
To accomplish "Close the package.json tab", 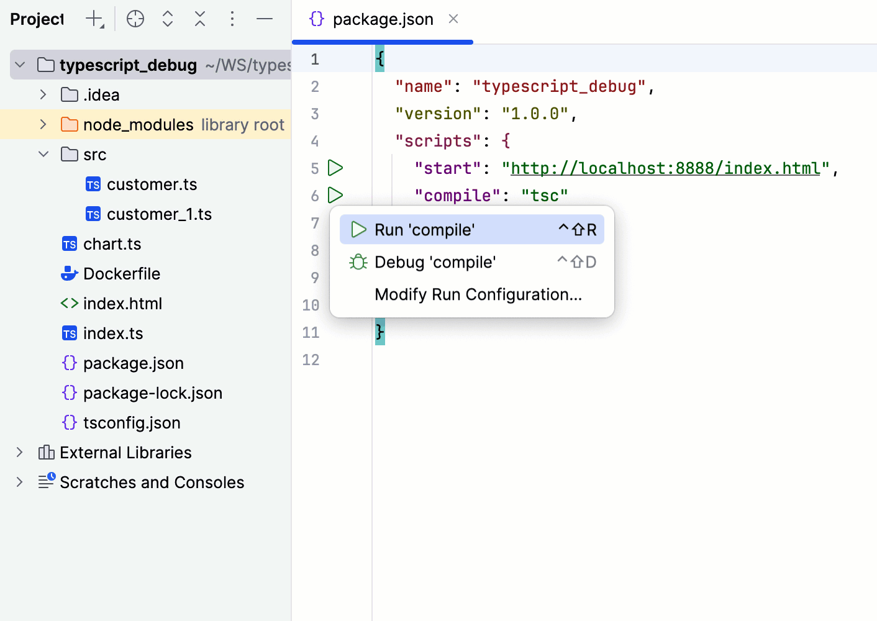I will click(x=453, y=19).
